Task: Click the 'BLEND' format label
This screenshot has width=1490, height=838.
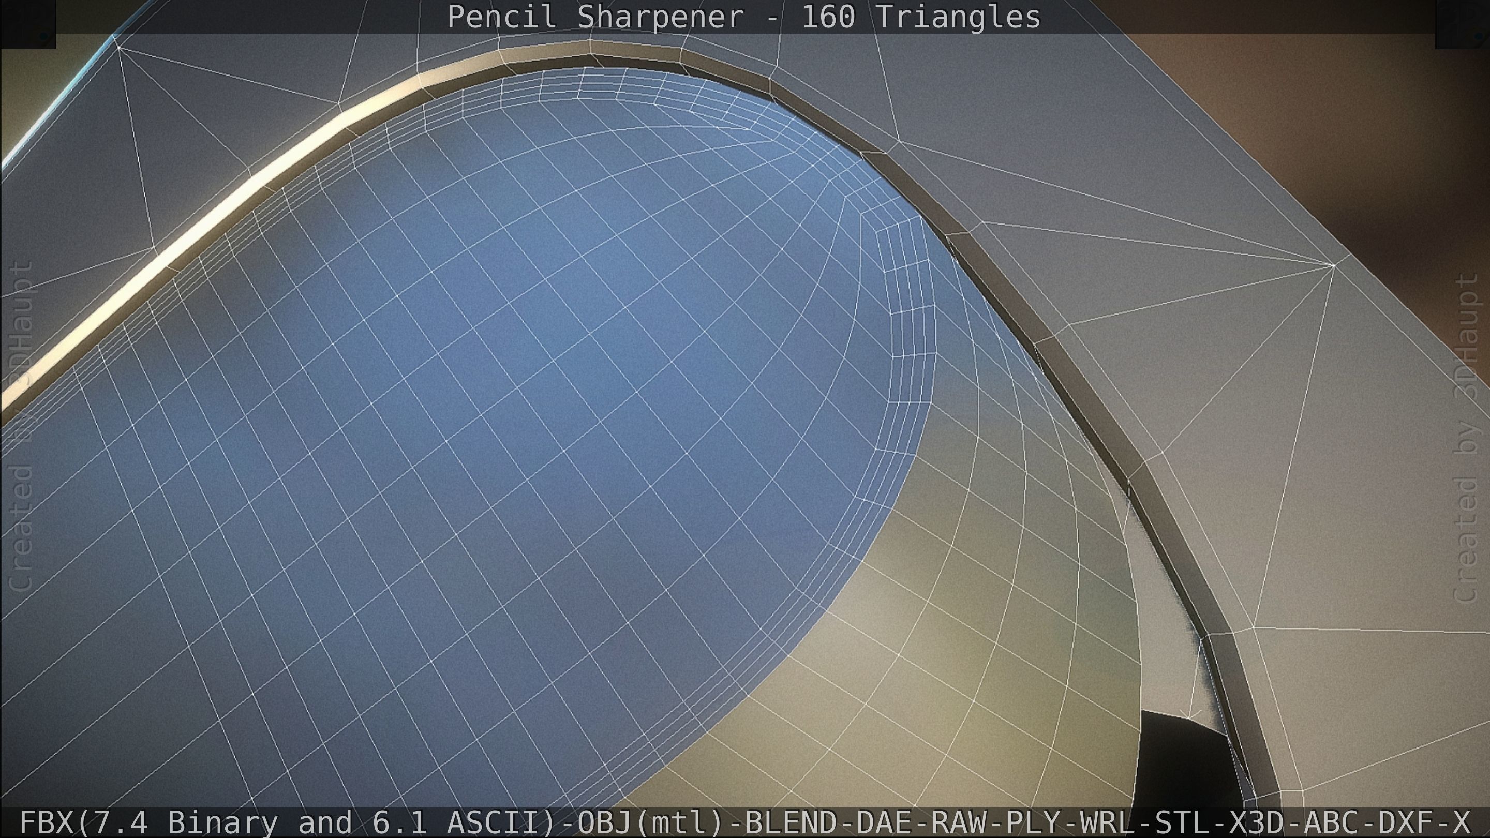Action: pyautogui.click(x=791, y=823)
